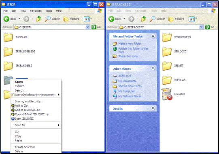This screenshot has width=219, height=154.
Task: Click Go button in IESDB window
Action: click(x=96, y=27)
